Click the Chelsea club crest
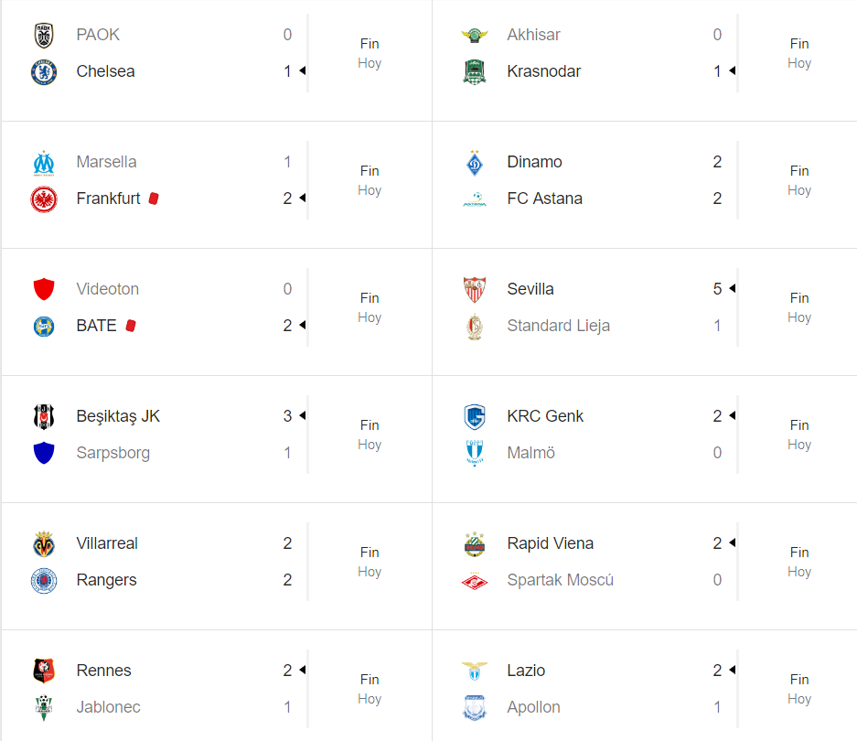 pyautogui.click(x=44, y=71)
